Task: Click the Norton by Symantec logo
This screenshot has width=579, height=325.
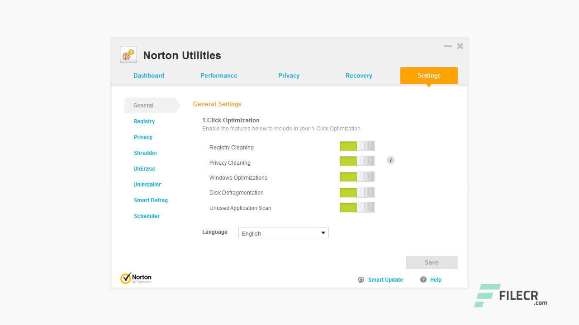Action: click(136, 278)
